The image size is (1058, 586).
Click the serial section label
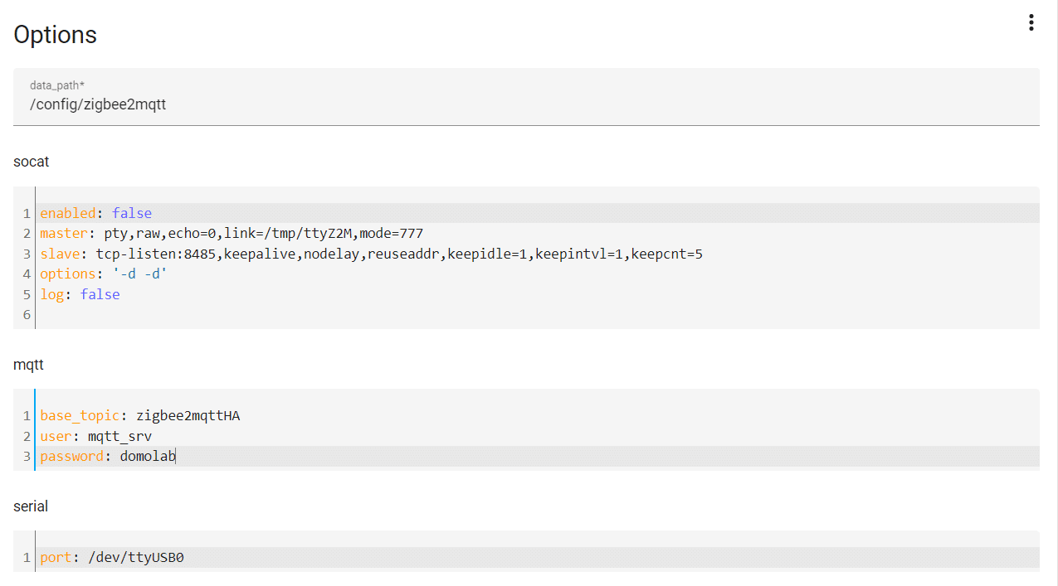(31, 506)
